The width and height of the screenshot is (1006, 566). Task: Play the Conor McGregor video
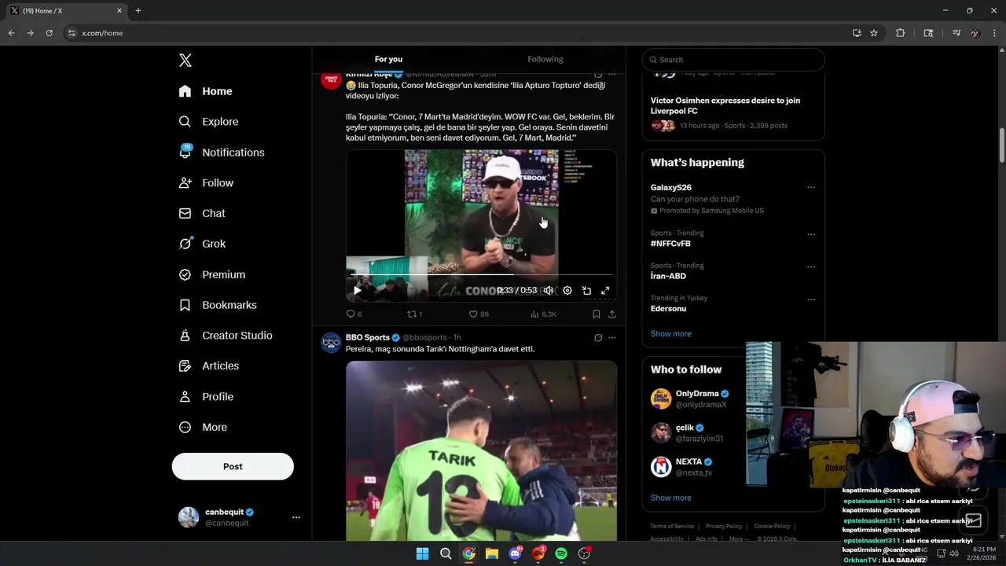pyautogui.click(x=358, y=290)
